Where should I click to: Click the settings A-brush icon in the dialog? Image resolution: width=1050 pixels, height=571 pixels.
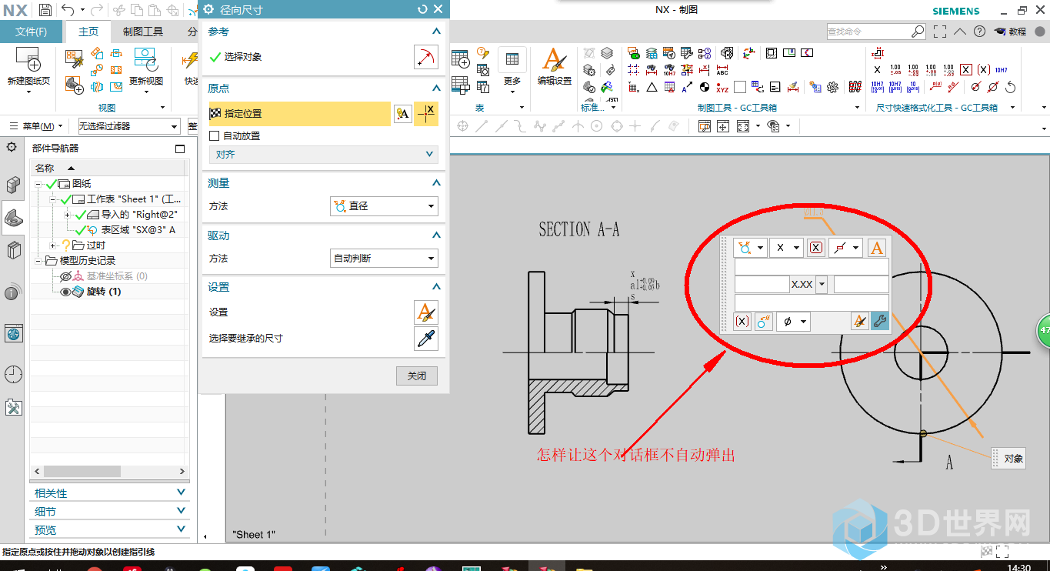(x=425, y=312)
